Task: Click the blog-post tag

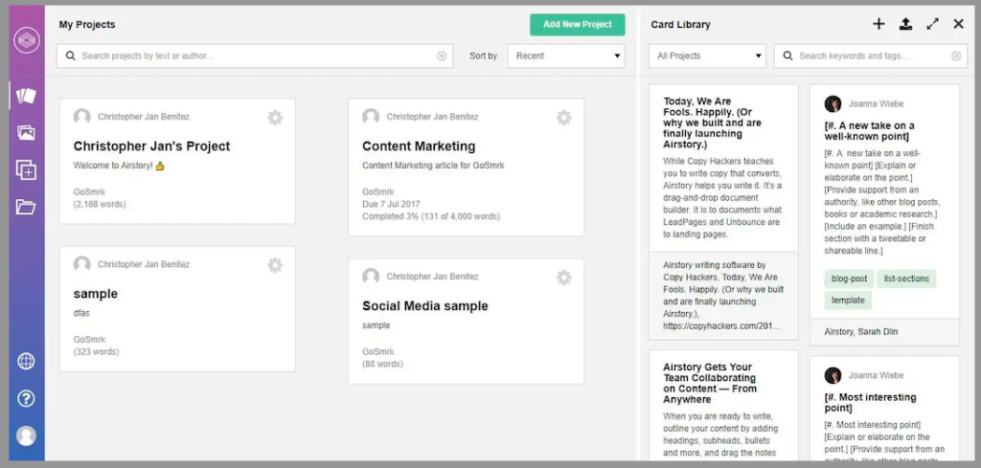Action: [849, 279]
